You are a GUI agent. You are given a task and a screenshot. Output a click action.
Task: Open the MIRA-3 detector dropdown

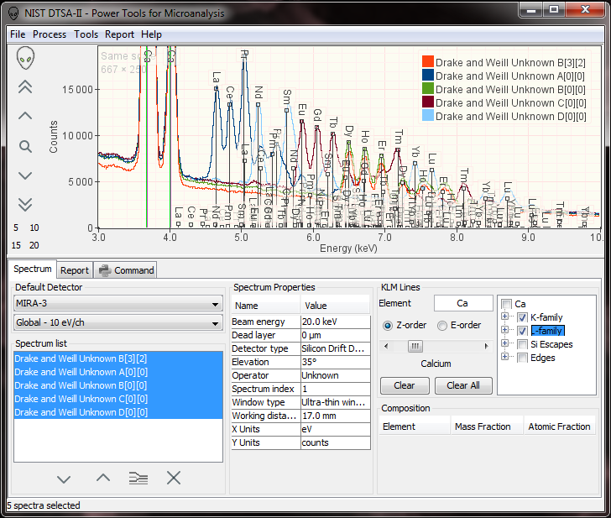118,303
